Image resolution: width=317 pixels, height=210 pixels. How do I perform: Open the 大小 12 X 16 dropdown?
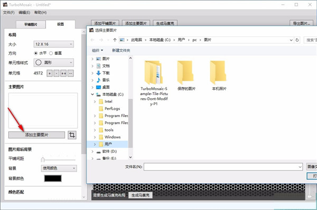(x=54, y=44)
